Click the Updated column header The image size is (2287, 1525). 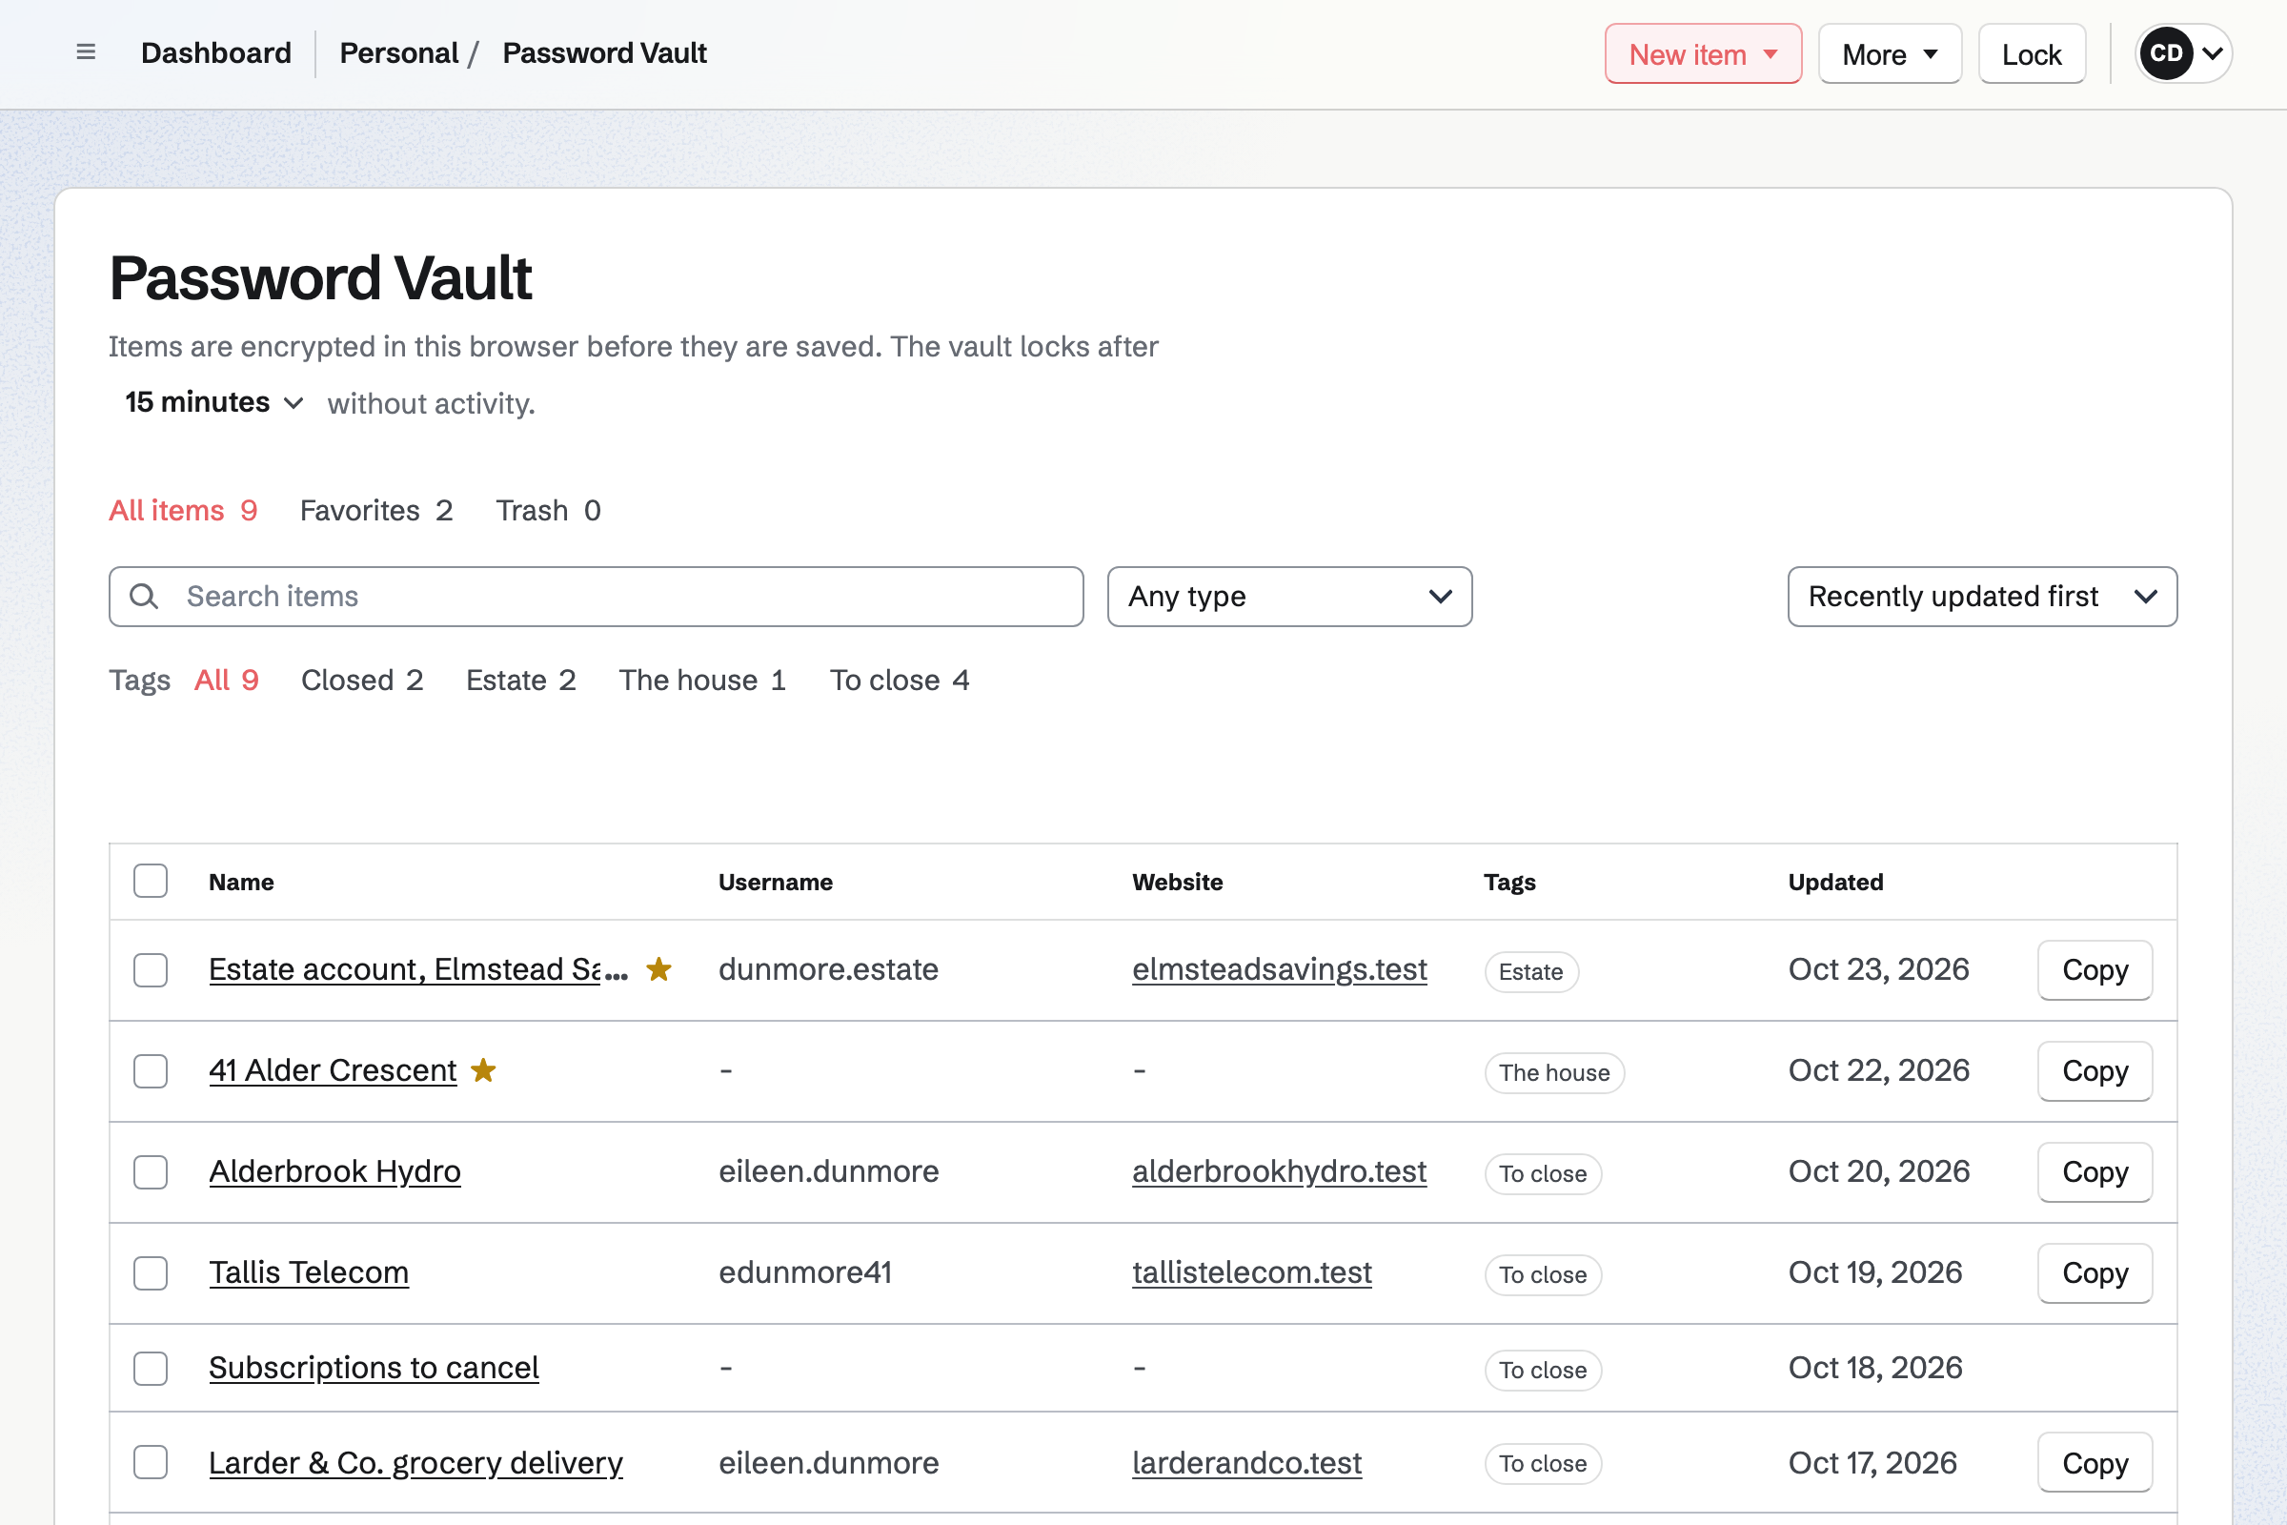pyautogui.click(x=1835, y=881)
